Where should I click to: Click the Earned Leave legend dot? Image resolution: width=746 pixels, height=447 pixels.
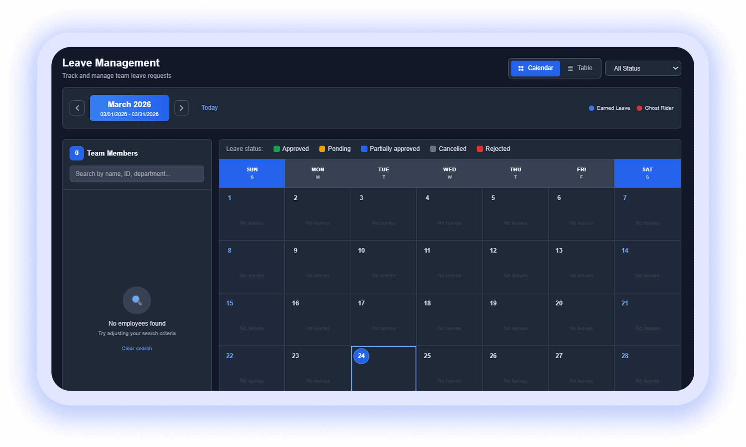click(591, 108)
